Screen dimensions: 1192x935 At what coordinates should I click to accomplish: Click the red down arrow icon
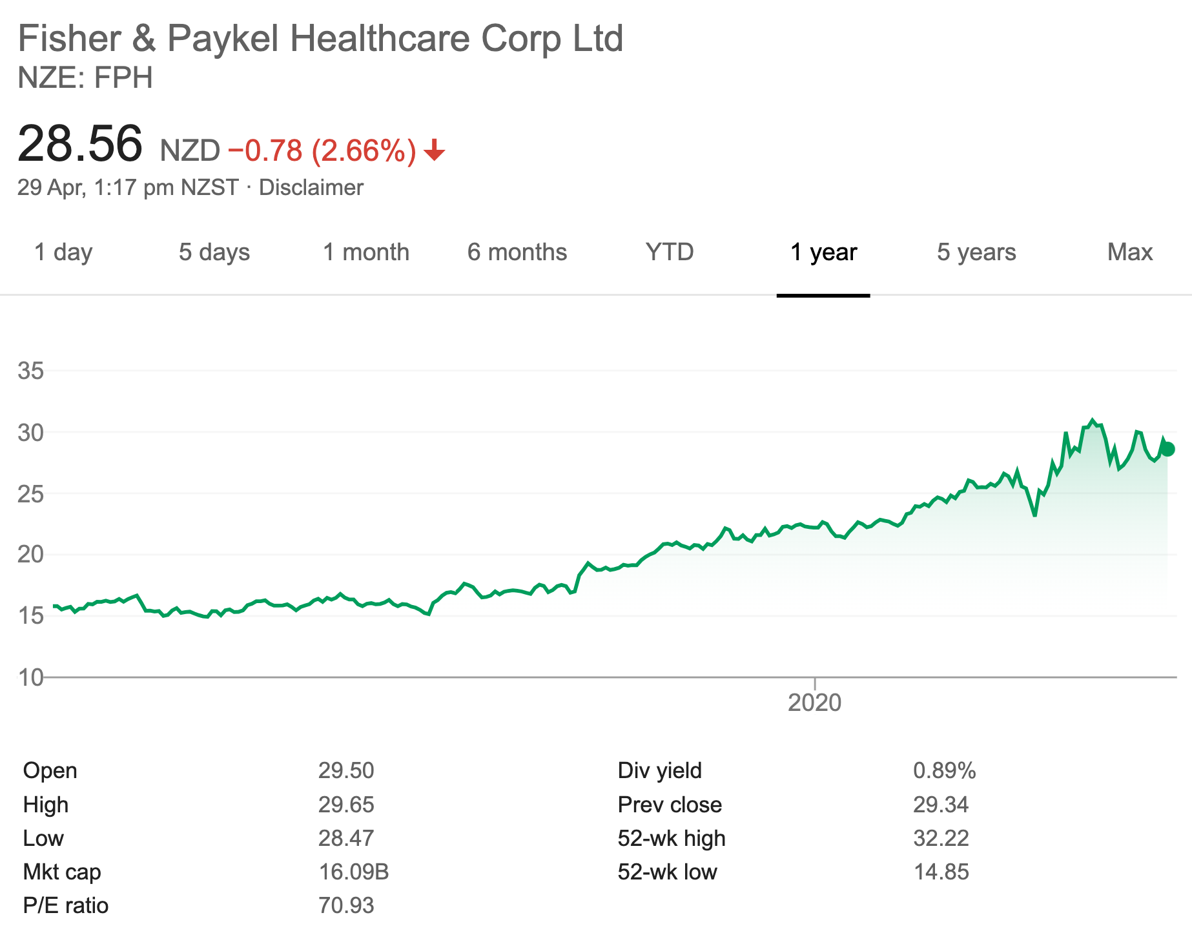tap(435, 150)
